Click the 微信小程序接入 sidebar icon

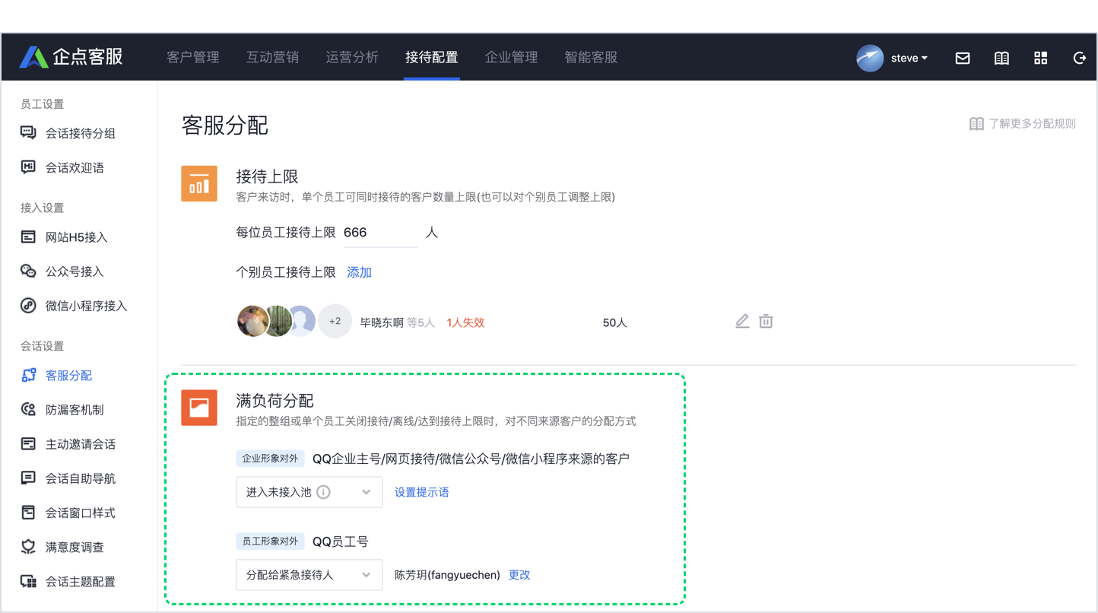(x=28, y=306)
